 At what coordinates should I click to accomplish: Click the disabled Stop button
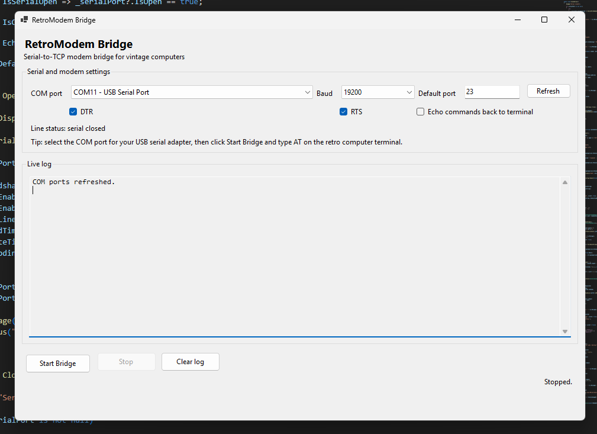point(126,362)
